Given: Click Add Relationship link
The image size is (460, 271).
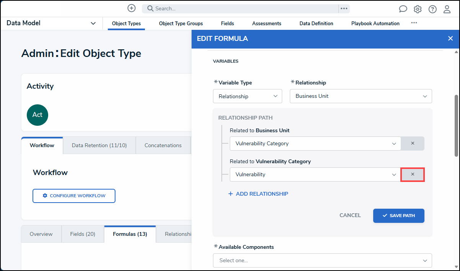Looking at the screenshot, I should tap(258, 194).
